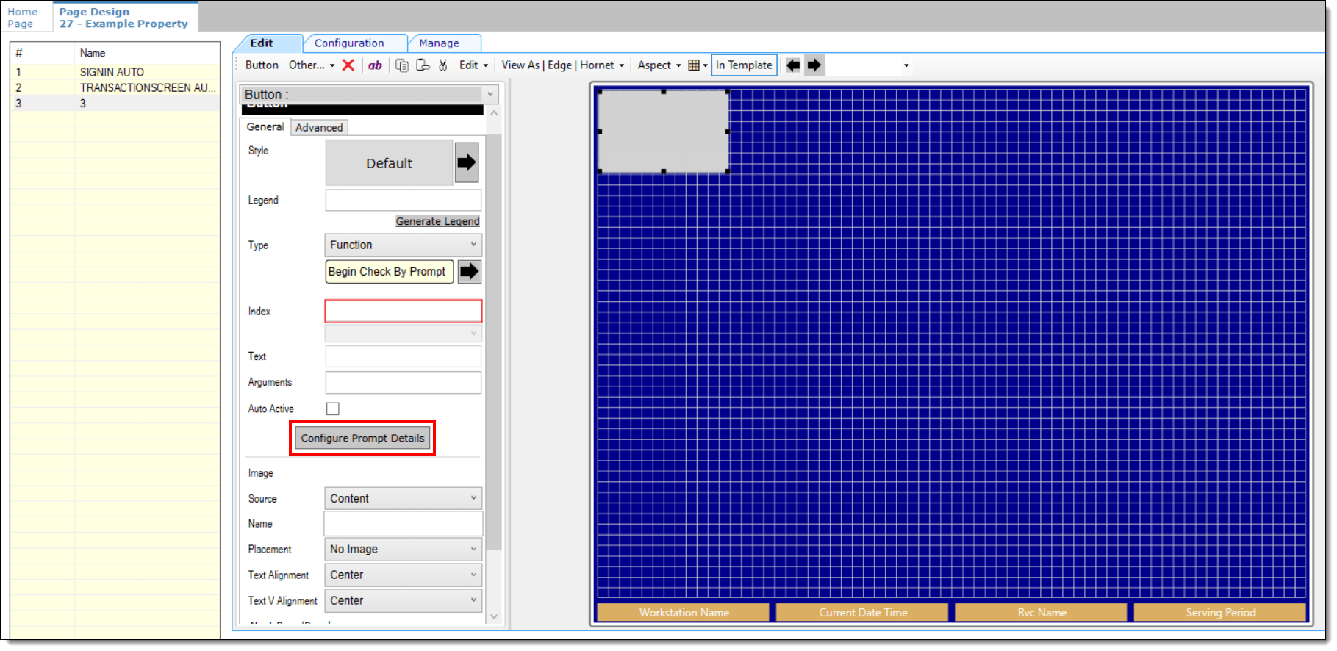The height and width of the screenshot is (651, 1337).
Task: Click the red X delete icon
Action: 348,65
